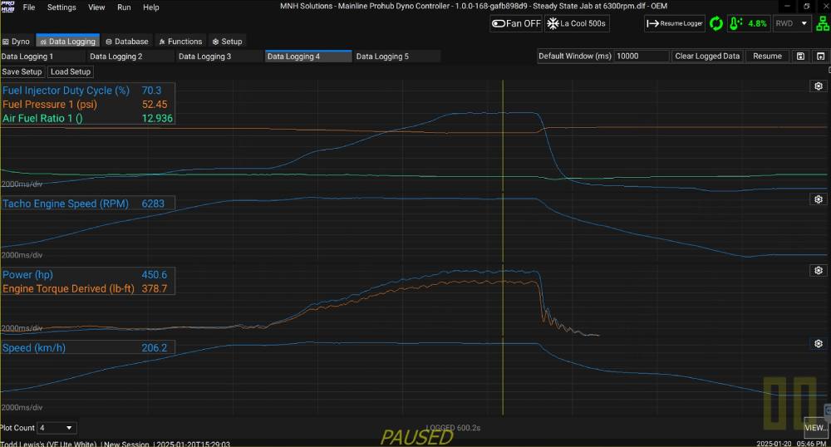
Task: Open settings gear for Tacho Engine Speed plot
Action: point(819,199)
